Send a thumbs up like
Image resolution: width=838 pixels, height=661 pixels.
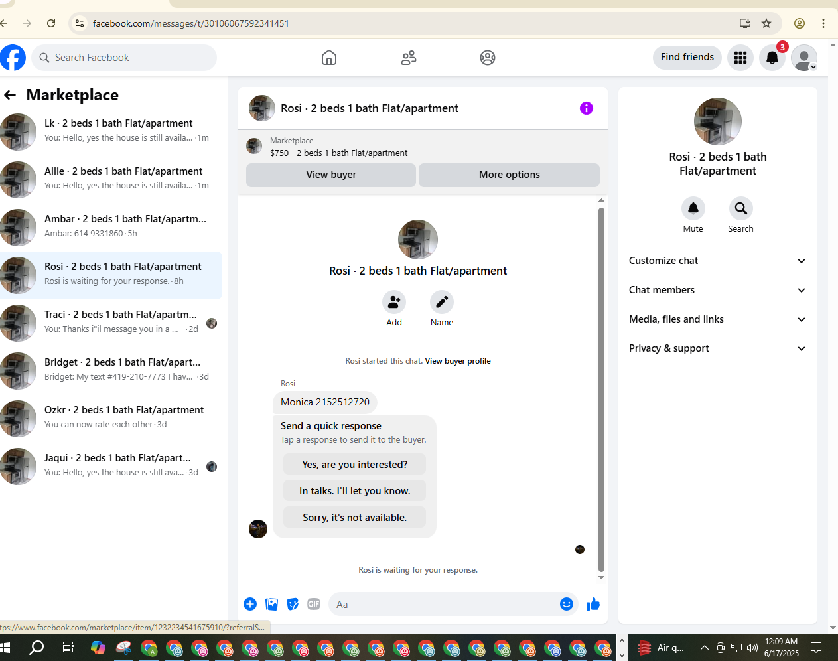[593, 604]
